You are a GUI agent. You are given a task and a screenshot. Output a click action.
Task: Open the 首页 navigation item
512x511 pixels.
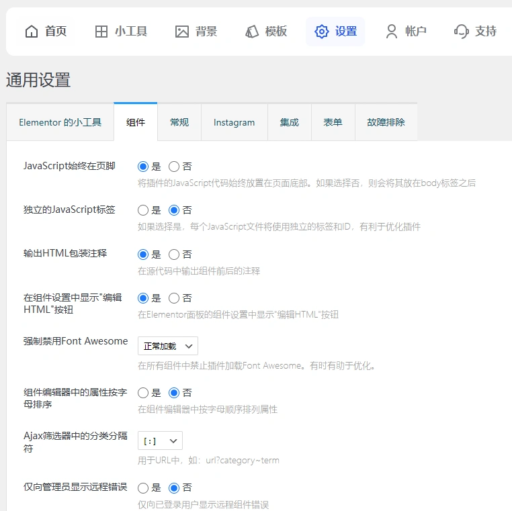coord(46,32)
